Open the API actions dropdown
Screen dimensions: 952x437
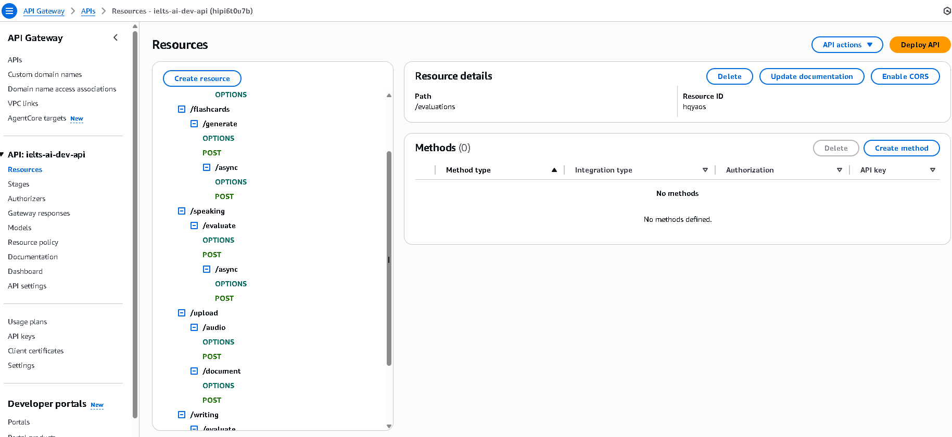[847, 45]
